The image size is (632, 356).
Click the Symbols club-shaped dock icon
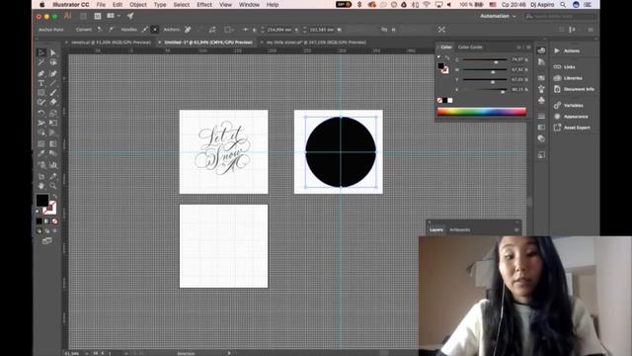pyautogui.click(x=541, y=100)
